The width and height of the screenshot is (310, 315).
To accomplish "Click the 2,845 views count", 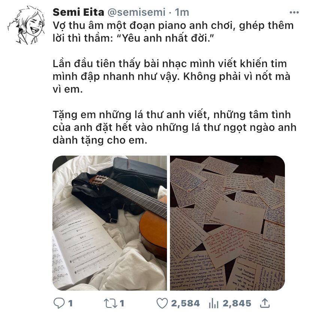I will (237, 303).
